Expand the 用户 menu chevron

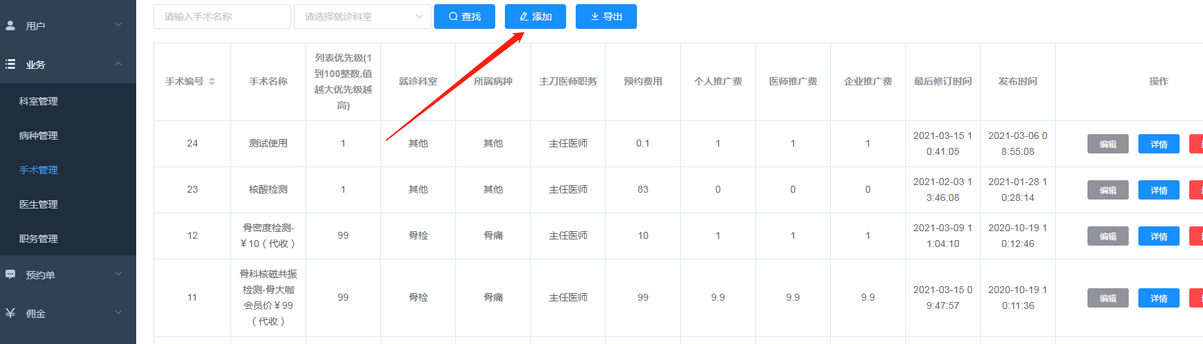point(118,25)
